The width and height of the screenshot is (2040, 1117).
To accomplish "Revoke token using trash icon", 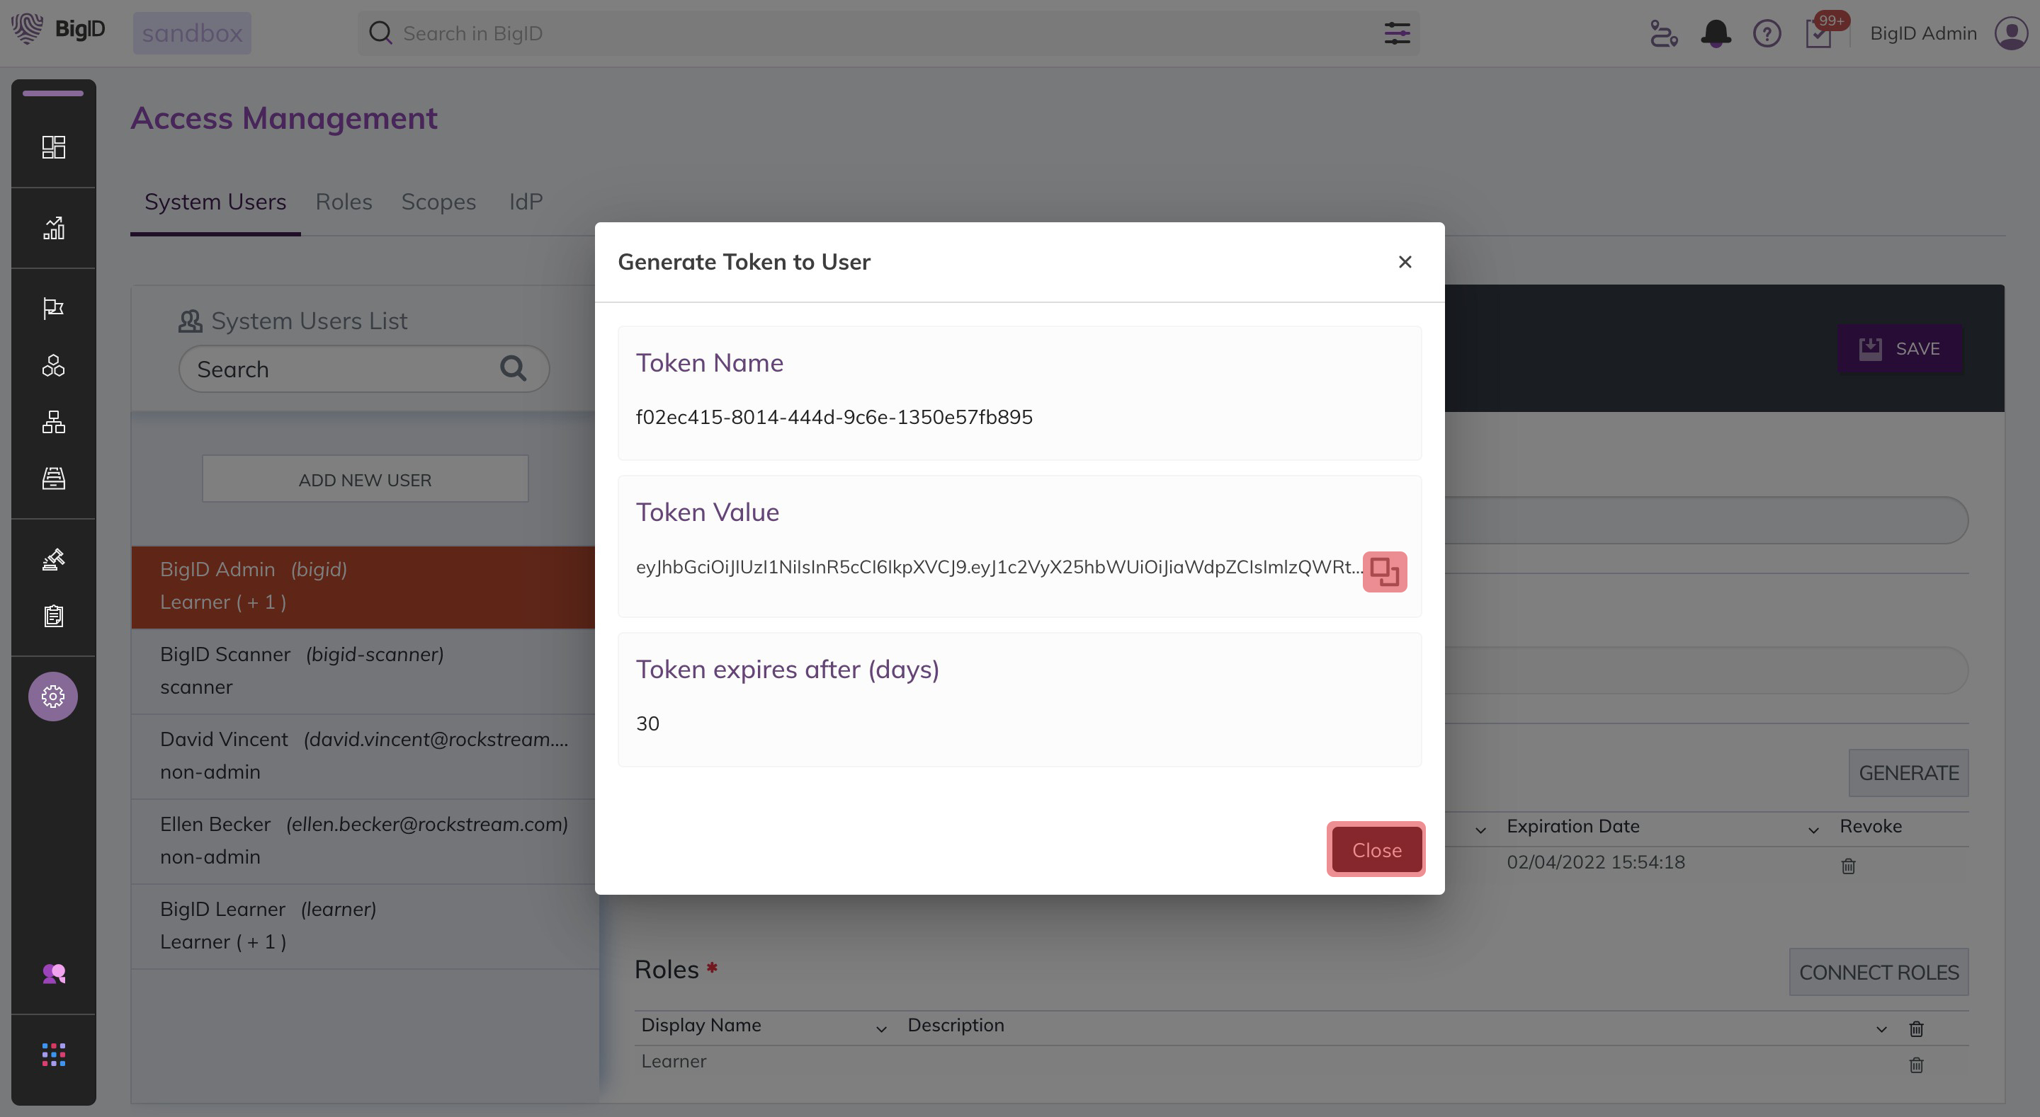I will (x=1847, y=865).
